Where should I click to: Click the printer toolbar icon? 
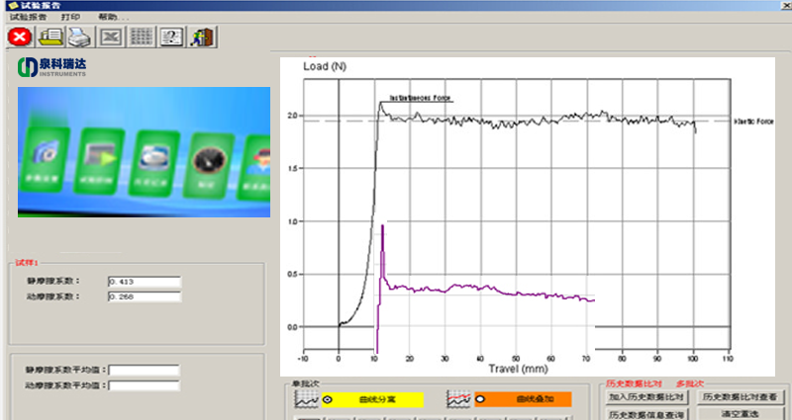(x=80, y=37)
